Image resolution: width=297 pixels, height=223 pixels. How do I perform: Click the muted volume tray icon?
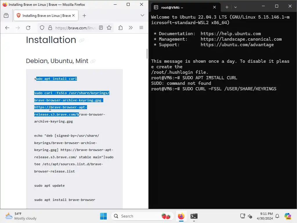(x=250, y=216)
